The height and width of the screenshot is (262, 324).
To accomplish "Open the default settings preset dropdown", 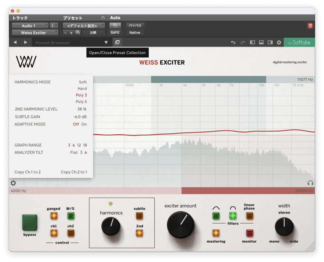I will [84, 26].
